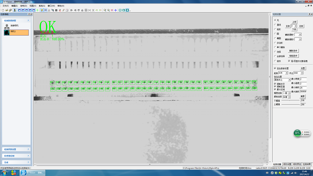Select the 椭圆 ellipse radio button
313x176 pixels.
(x=275, y=39)
